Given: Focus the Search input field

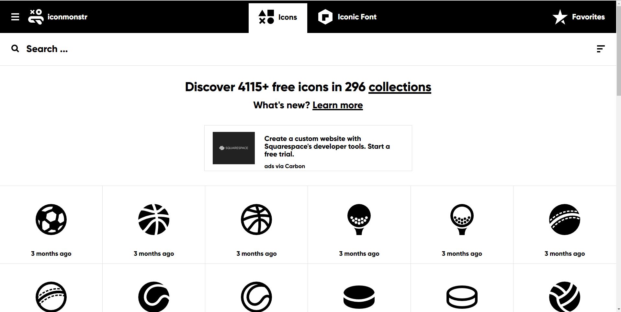Looking at the screenshot, I should [162, 49].
